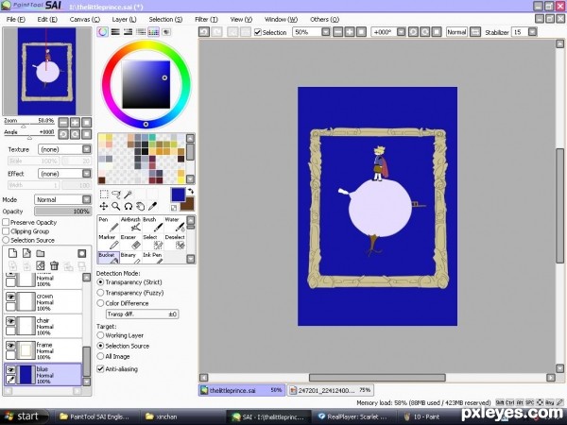Create a new layer with page icon
567x425 pixels.
coord(12,253)
